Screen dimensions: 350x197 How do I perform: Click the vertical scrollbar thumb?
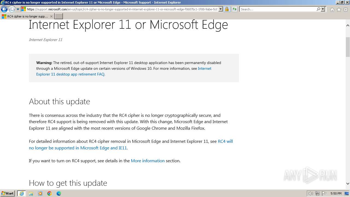click(x=348, y=47)
